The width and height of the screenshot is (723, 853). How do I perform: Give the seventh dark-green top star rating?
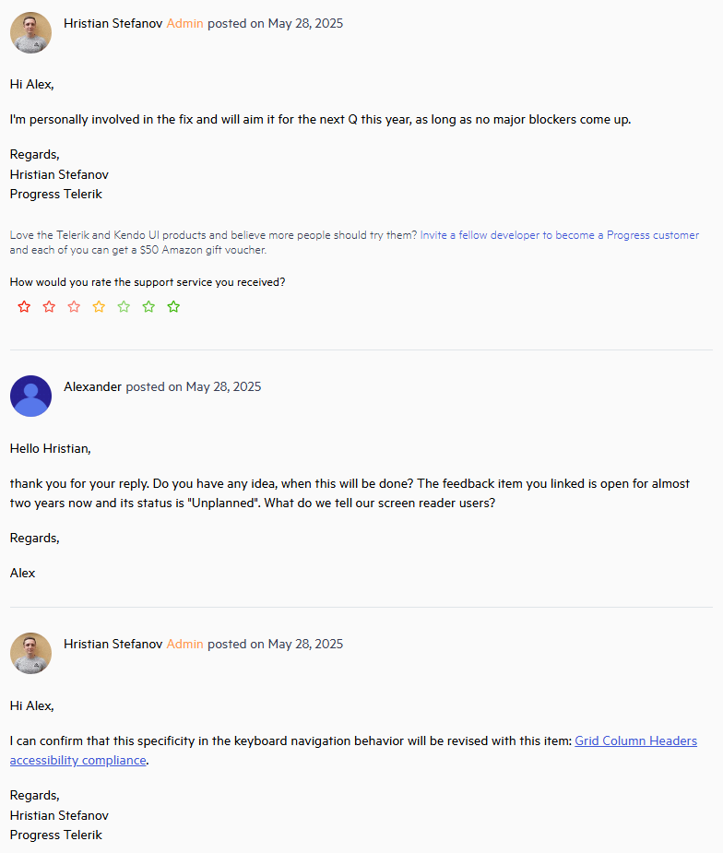(x=173, y=307)
